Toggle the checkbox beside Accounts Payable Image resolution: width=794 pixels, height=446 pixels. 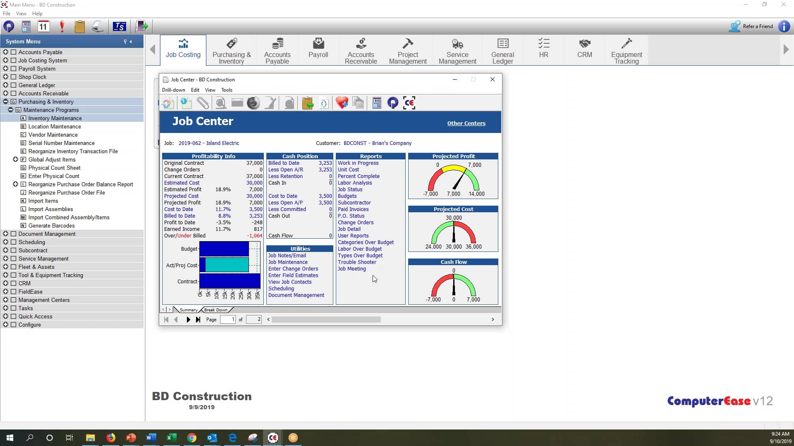click(x=14, y=52)
